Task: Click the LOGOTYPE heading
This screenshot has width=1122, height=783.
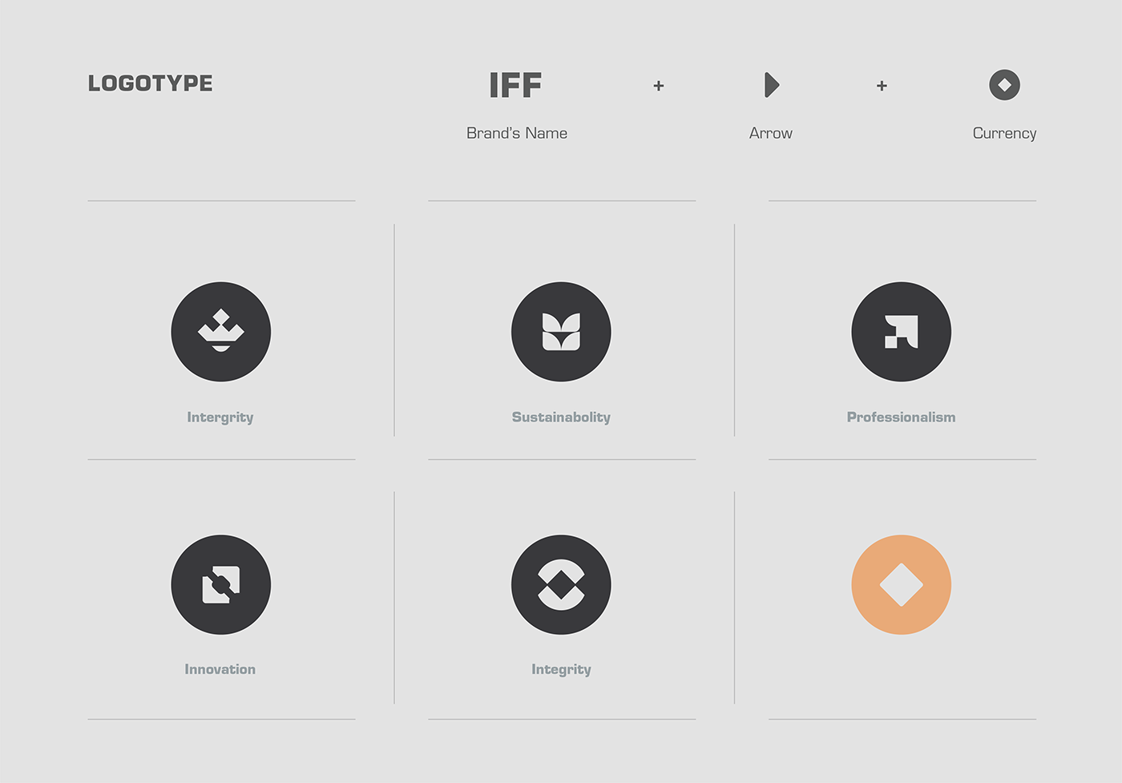Action: [x=151, y=83]
